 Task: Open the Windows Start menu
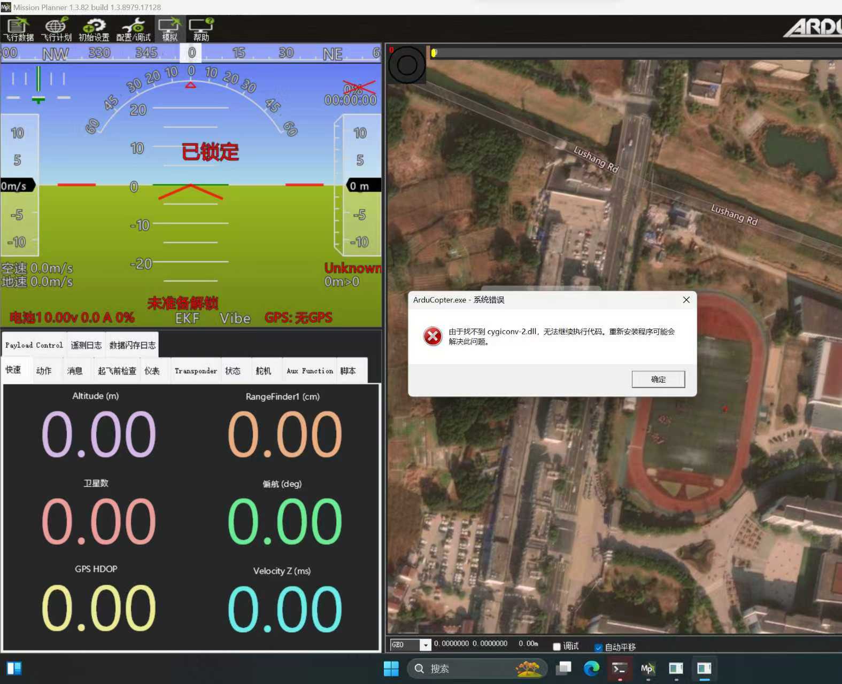click(x=391, y=669)
